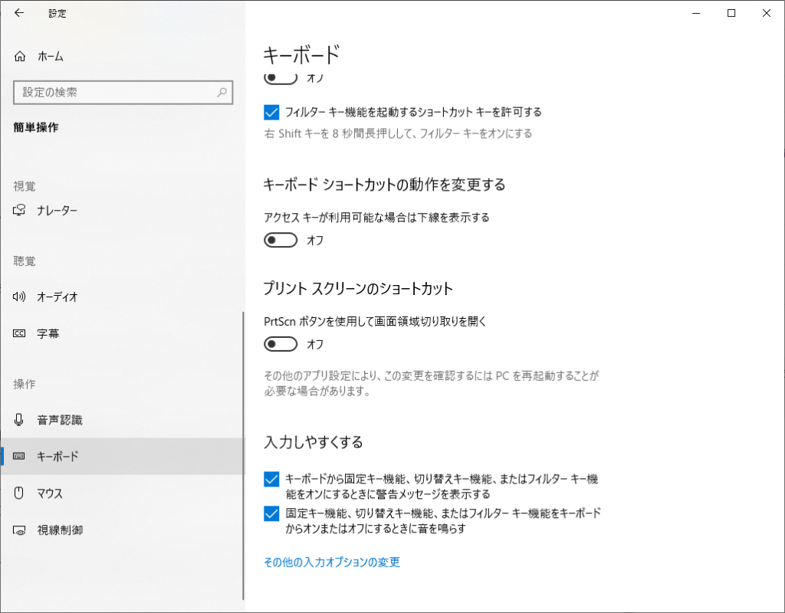Click the 操作 group label

coord(25,384)
